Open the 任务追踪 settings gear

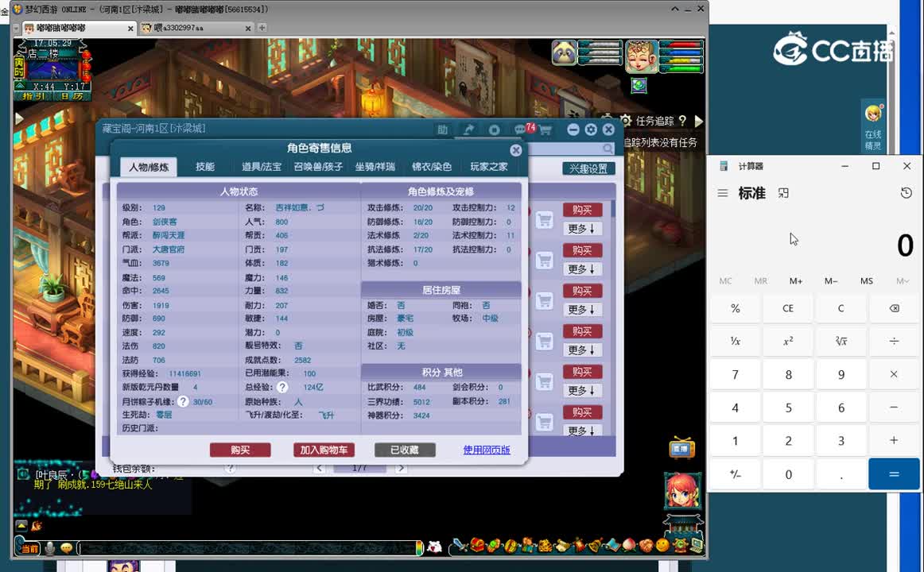(626, 121)
